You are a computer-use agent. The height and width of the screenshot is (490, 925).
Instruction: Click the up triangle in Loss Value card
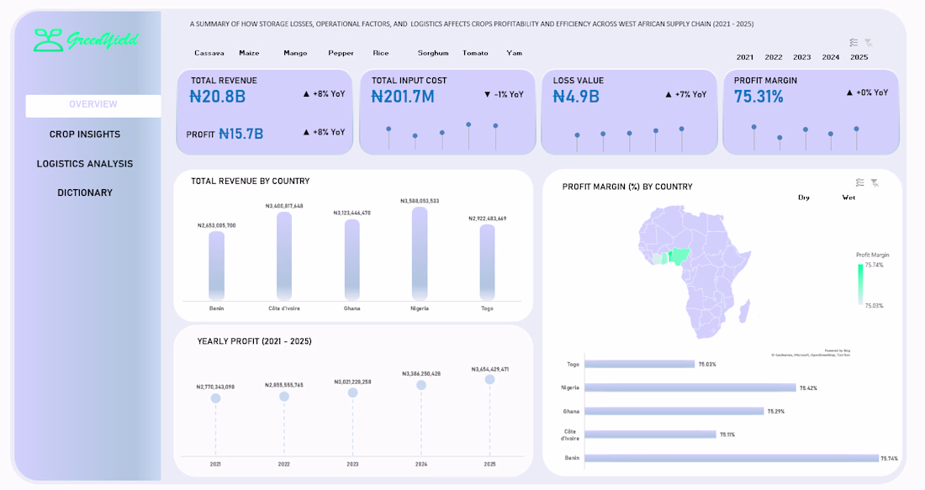tap(669, 94)
